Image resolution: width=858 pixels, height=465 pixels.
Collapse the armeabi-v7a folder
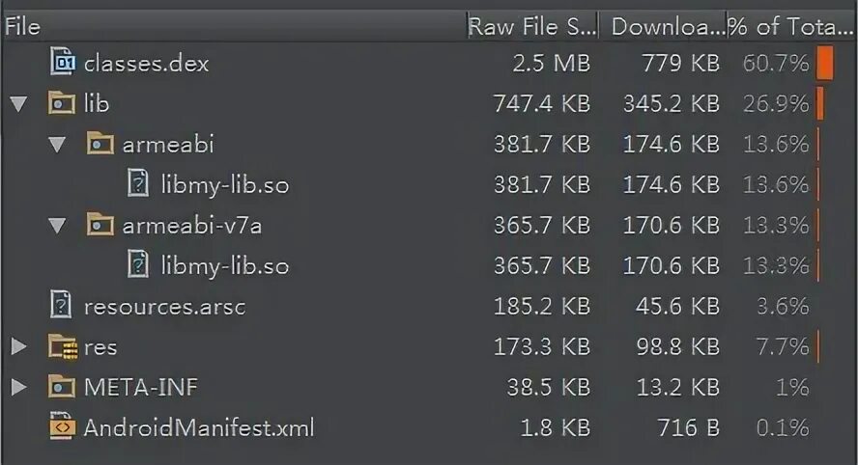(57, 225)
